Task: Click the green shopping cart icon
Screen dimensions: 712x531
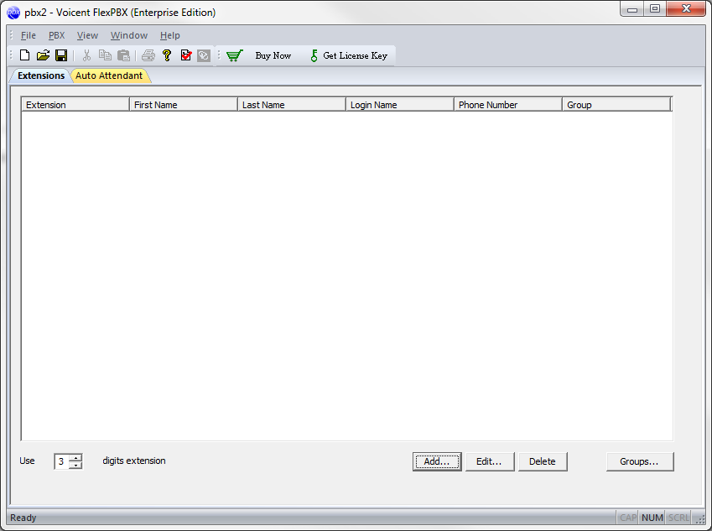Action: click(x=235, y=55)
